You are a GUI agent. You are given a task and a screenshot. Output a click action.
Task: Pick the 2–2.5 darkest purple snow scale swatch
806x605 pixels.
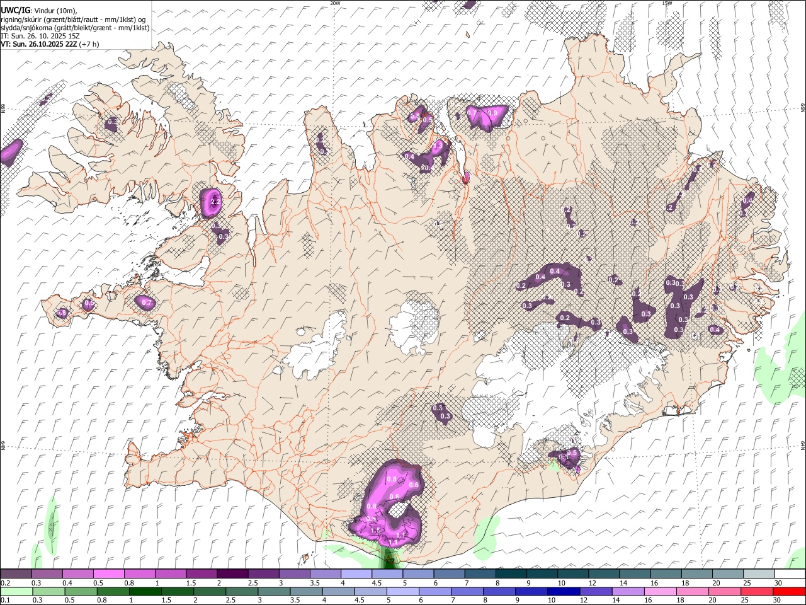pos(232,574)
